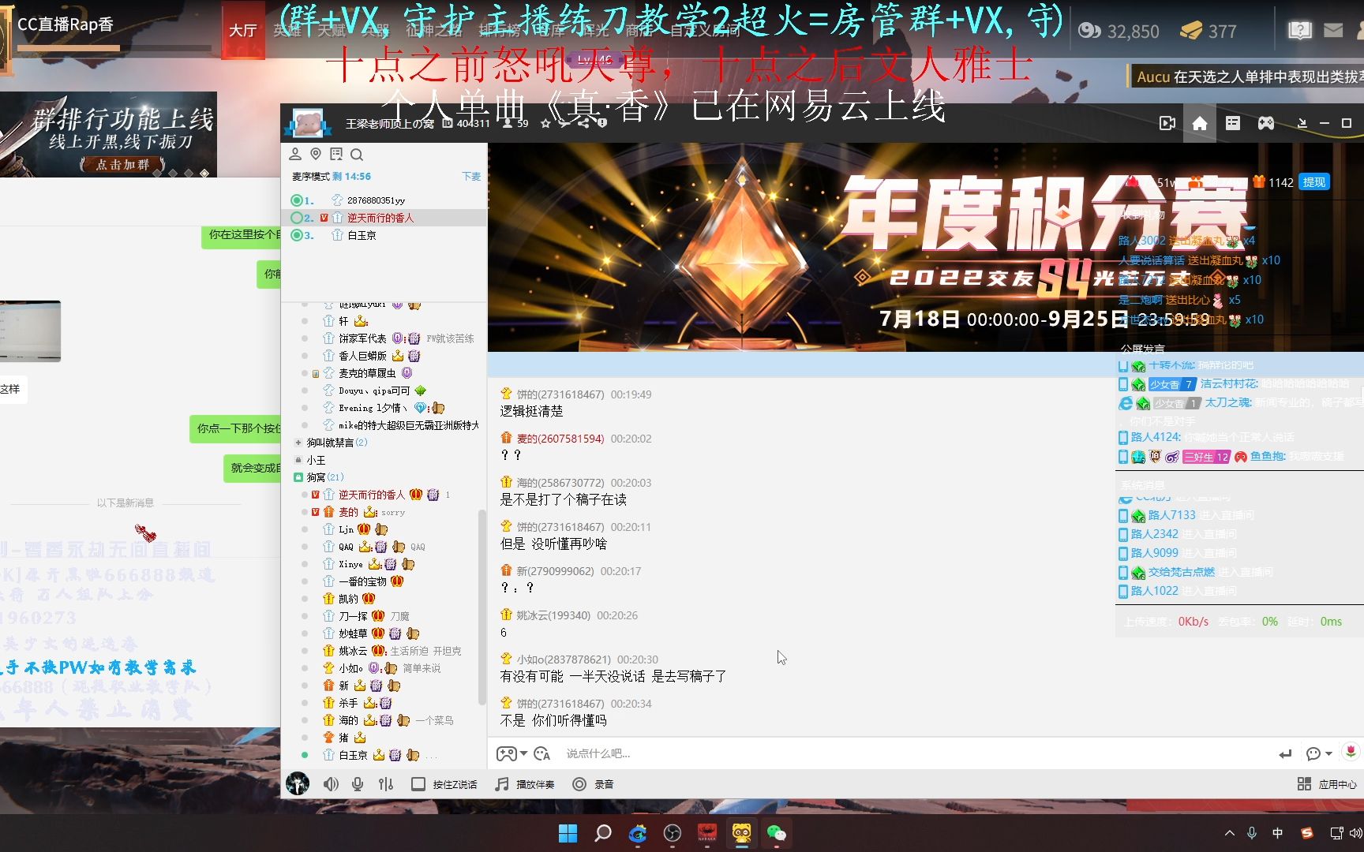Click 路人2342 in system messages
This screenshot has width=1364, height=852.
(x=1154, y=534)
